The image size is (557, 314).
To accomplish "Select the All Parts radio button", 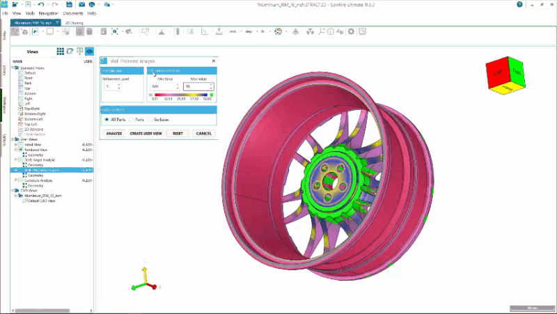I will coord(107,120).
